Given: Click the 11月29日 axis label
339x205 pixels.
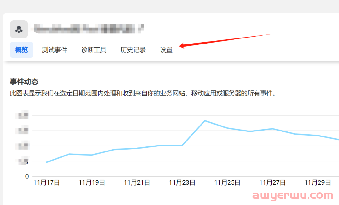Looking at the screenshot, I should (x=318, y=182).
